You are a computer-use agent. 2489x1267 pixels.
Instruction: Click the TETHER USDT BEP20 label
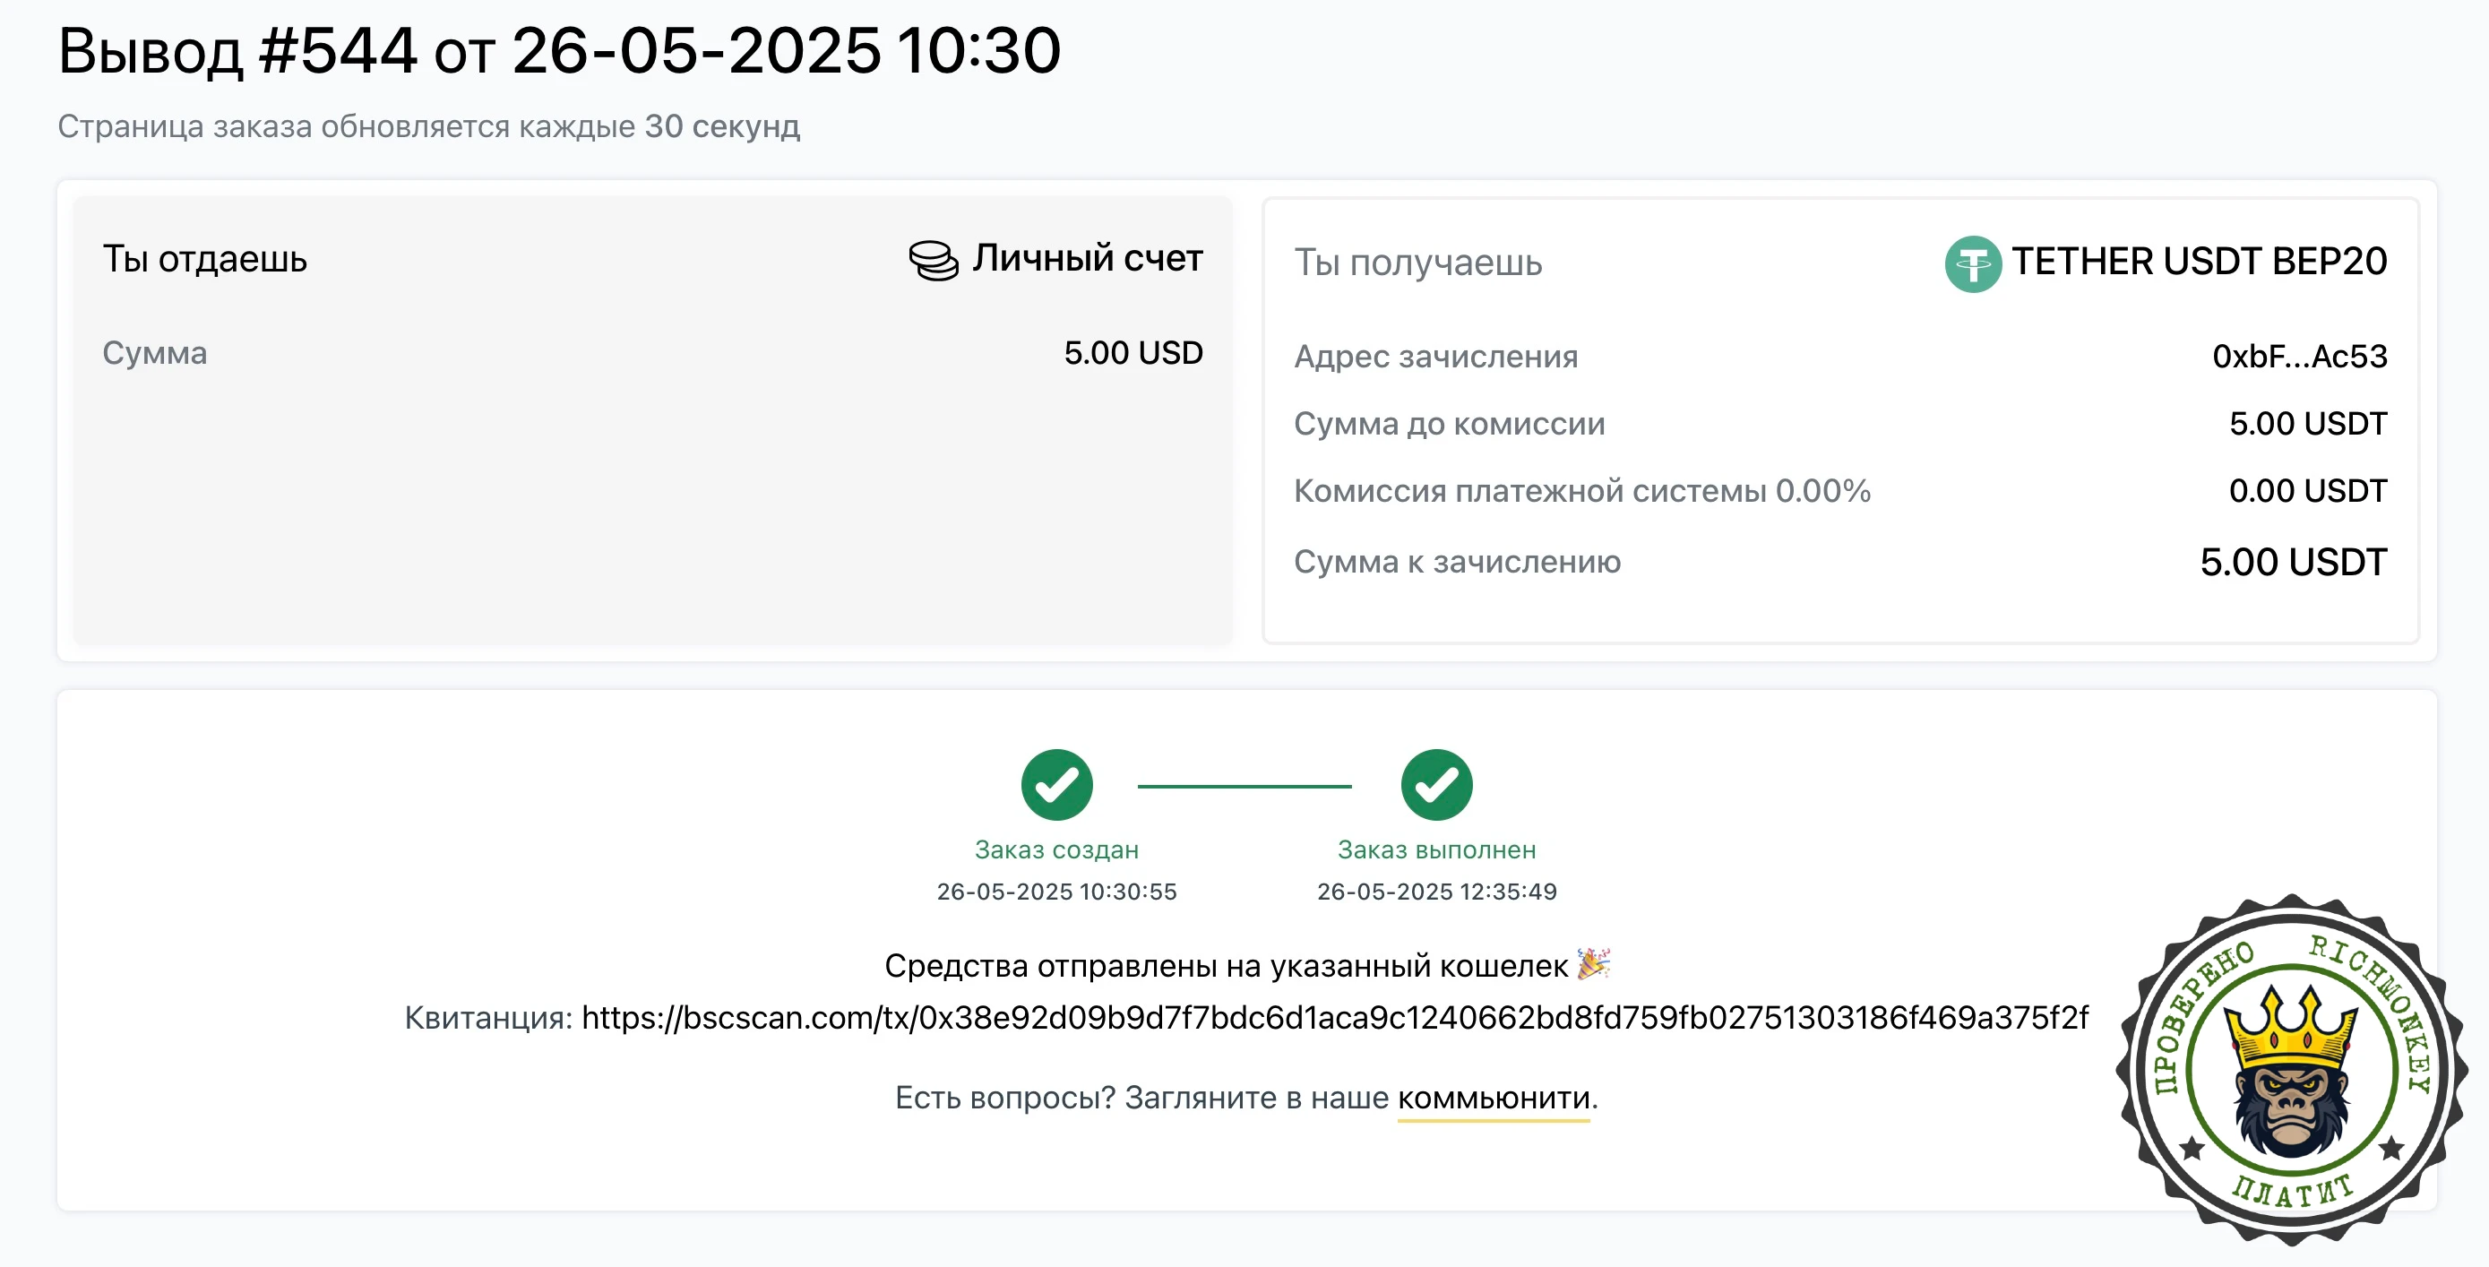tap(2198, 262)
